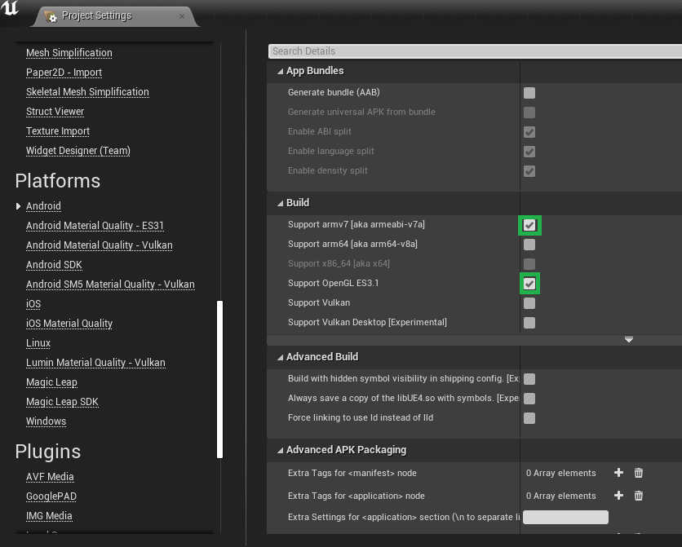The width and height of the screenshot is (682, 547).
Task: Collapse the App Bundles section
Action: coord(280,71)
